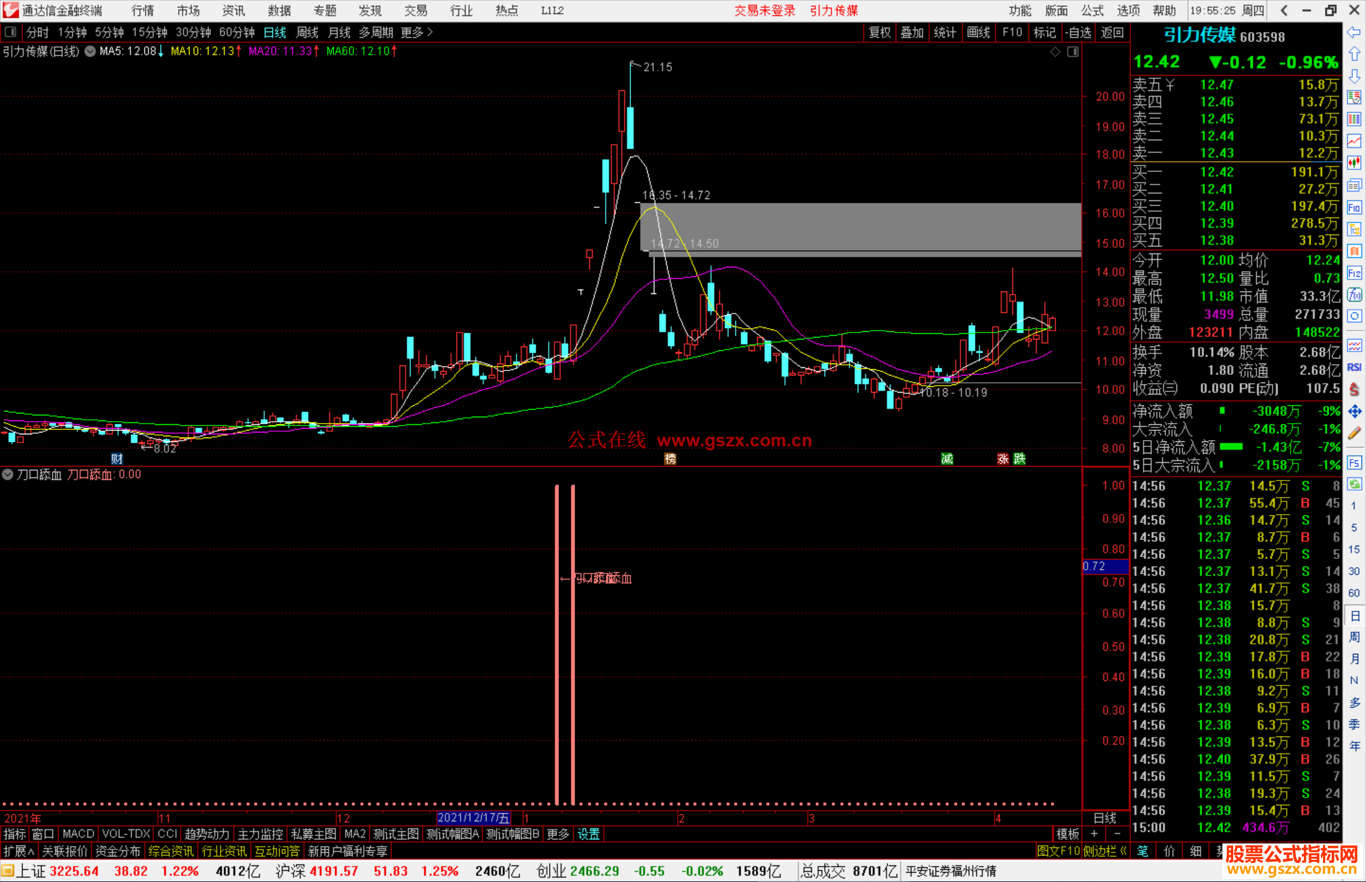Screen dimensions: 1366x882
Task: Switch to 60 minute period in sidebar
Action: point(1354,593)
